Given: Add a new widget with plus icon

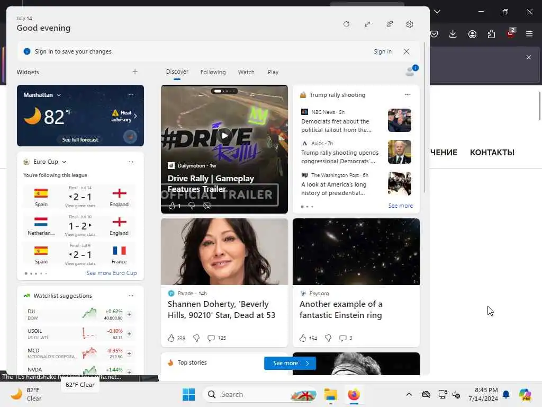Looking at the screenshot, I should point(135,72).
